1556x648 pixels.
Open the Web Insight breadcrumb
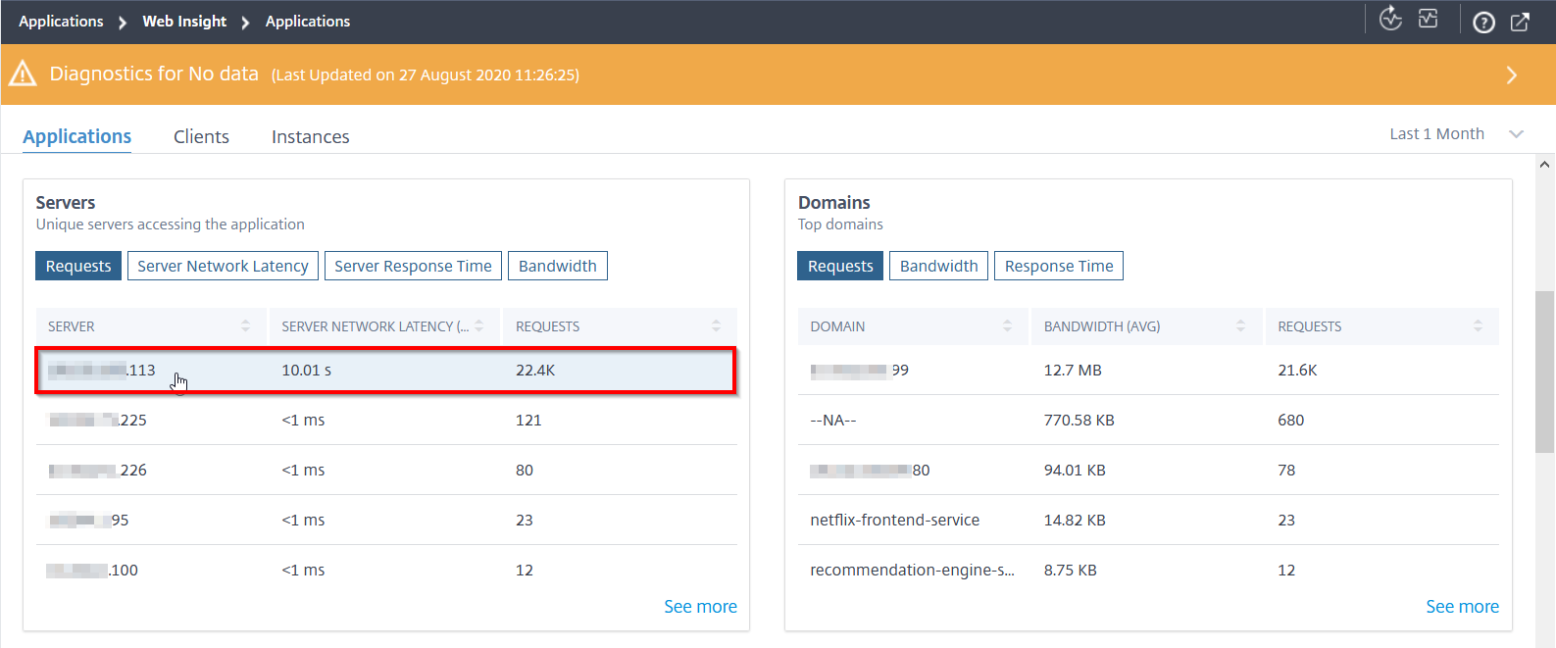point(184,22)
